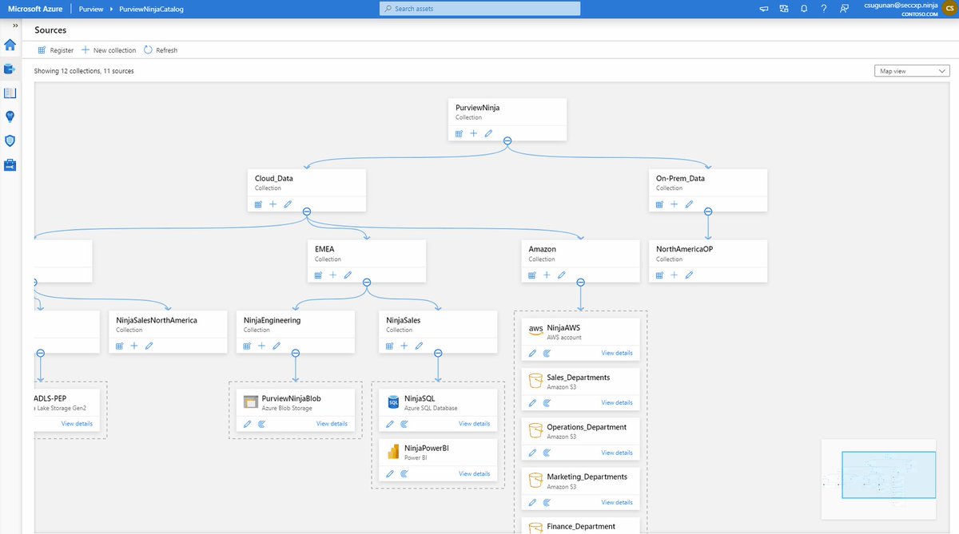Click the register icon on Amazon collection
The width and height of the screenshot is (959, 534).
[x=531, y=275]
